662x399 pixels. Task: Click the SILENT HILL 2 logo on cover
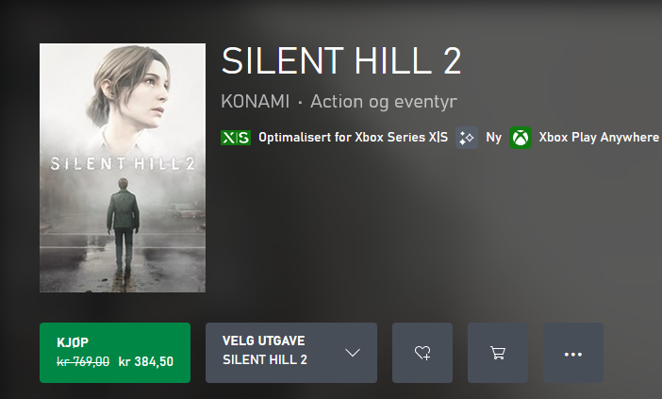pyautogui.click(x=123, y=162)
